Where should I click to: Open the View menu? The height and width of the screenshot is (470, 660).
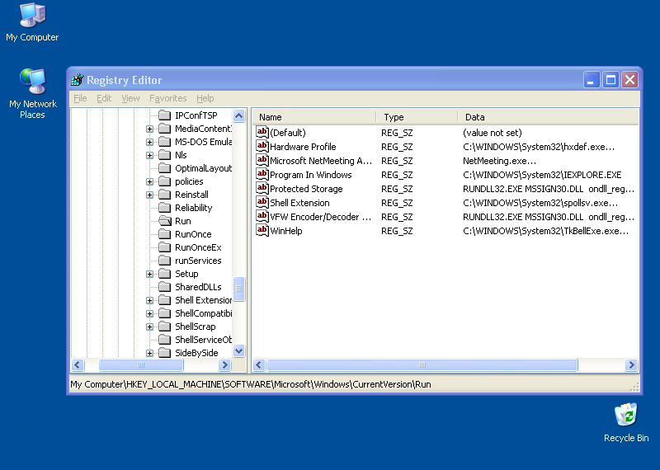(130, 98)
